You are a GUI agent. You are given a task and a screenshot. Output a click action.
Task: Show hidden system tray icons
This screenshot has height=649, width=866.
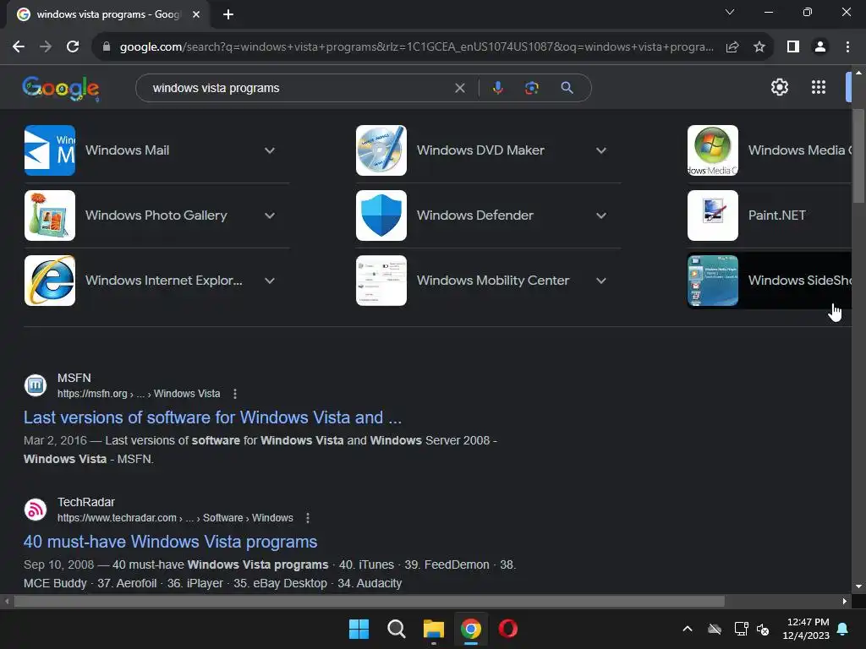tap(688, 629)
